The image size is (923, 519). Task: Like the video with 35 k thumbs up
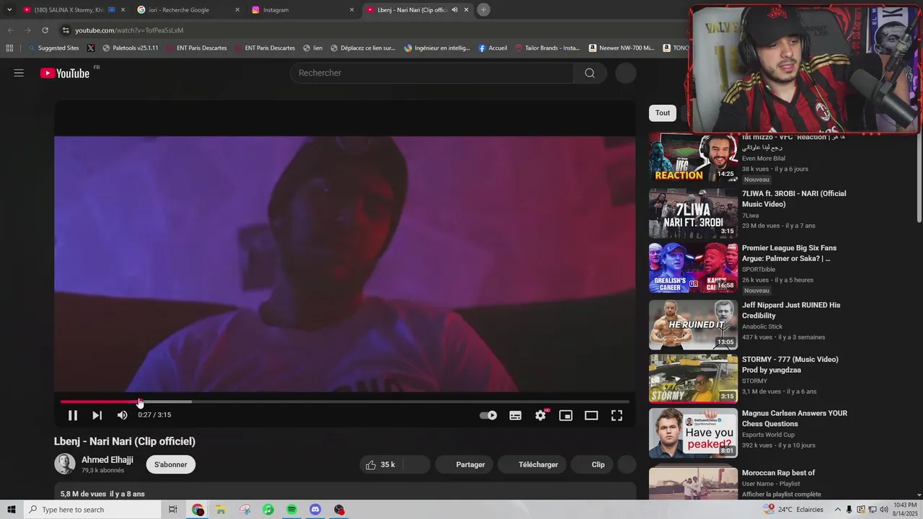point(381,465)
